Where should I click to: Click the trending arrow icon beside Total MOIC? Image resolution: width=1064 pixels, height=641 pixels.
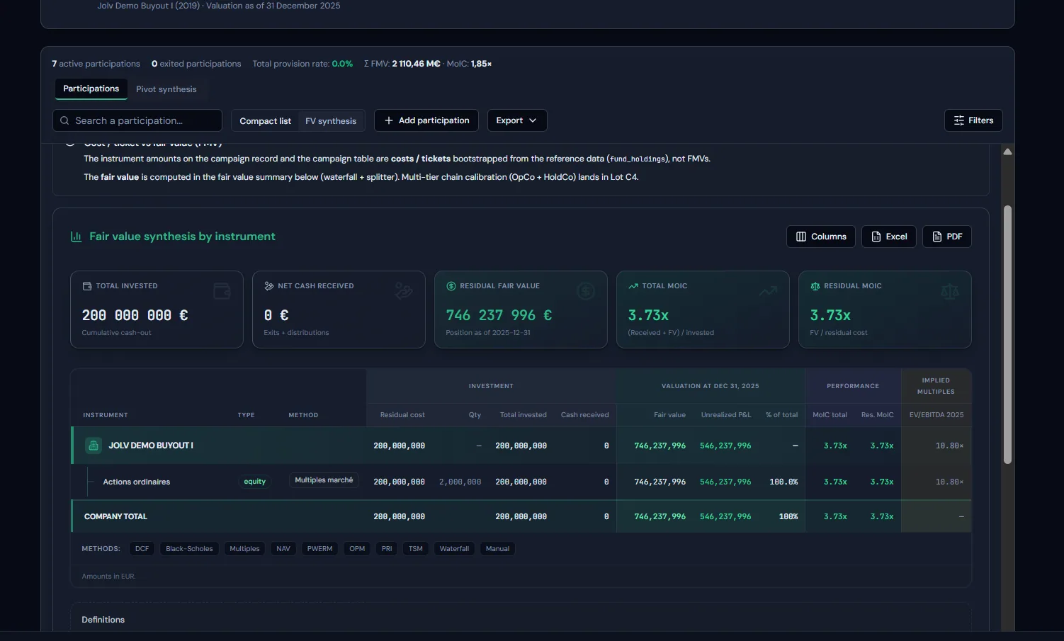(x=633, y=286)
